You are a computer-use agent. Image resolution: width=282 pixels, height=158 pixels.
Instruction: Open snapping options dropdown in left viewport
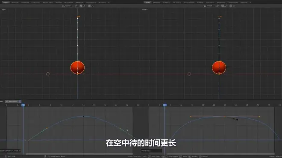[85, 6]
